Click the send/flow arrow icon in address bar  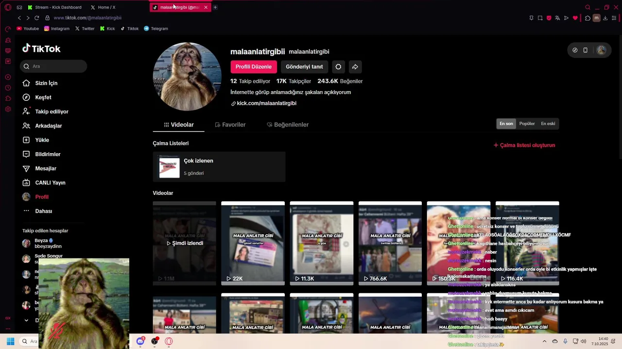pos(567,18)
